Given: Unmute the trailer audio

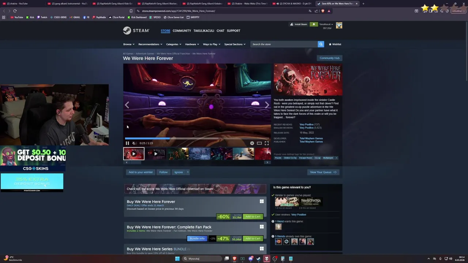Looking at the screenshot, I should click(x=134, y=143).
